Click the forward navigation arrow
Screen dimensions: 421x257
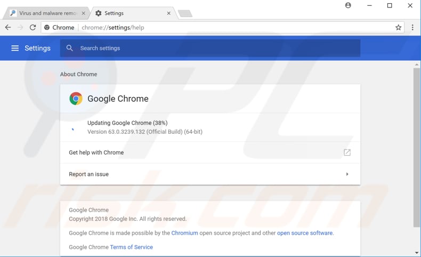[x=20, y=27]
